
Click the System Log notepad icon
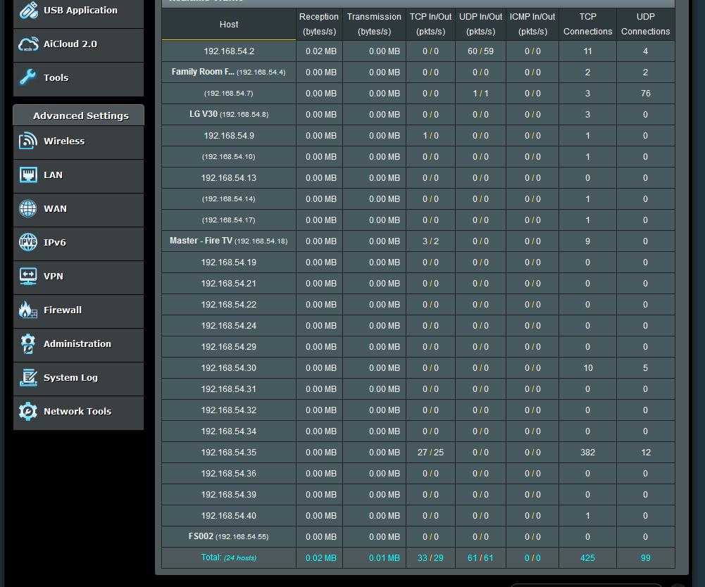click(x=28, y=377)
